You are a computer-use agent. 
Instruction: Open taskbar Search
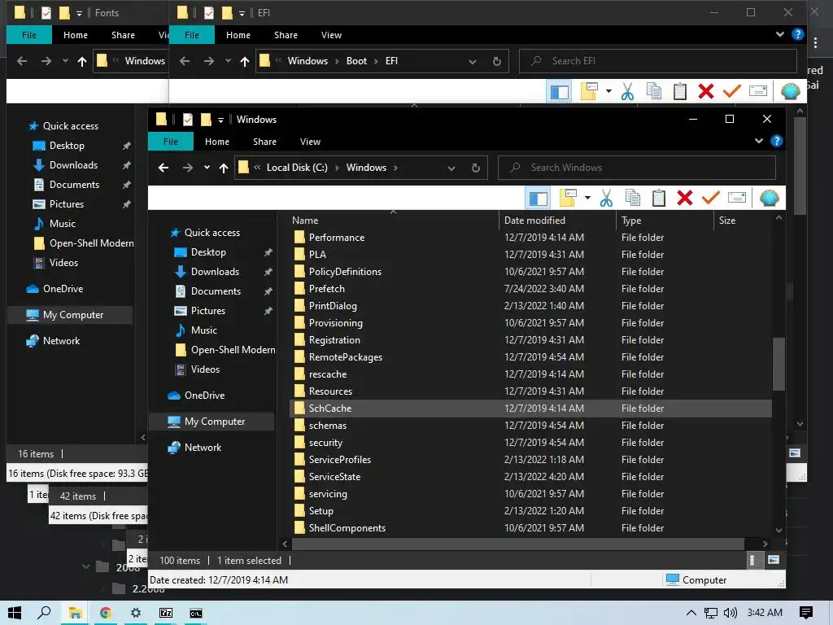[44, 613]
